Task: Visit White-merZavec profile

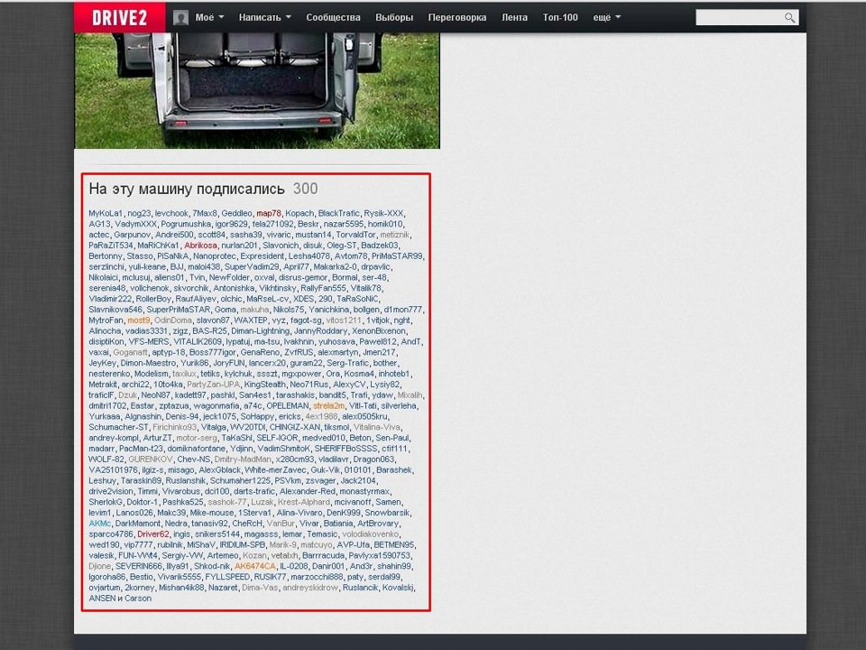Action: pos(276,469)
